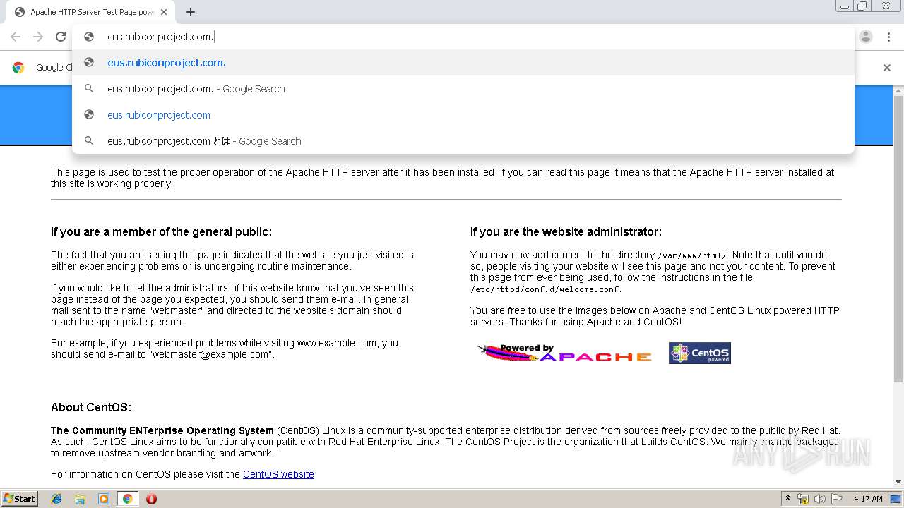
Task: Click the Chrome taskbar button
Action: tap(127, 499)
